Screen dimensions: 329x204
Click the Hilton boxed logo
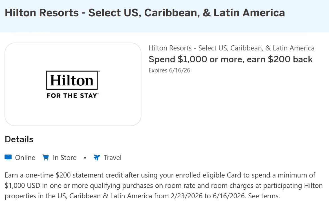[72, 80]
